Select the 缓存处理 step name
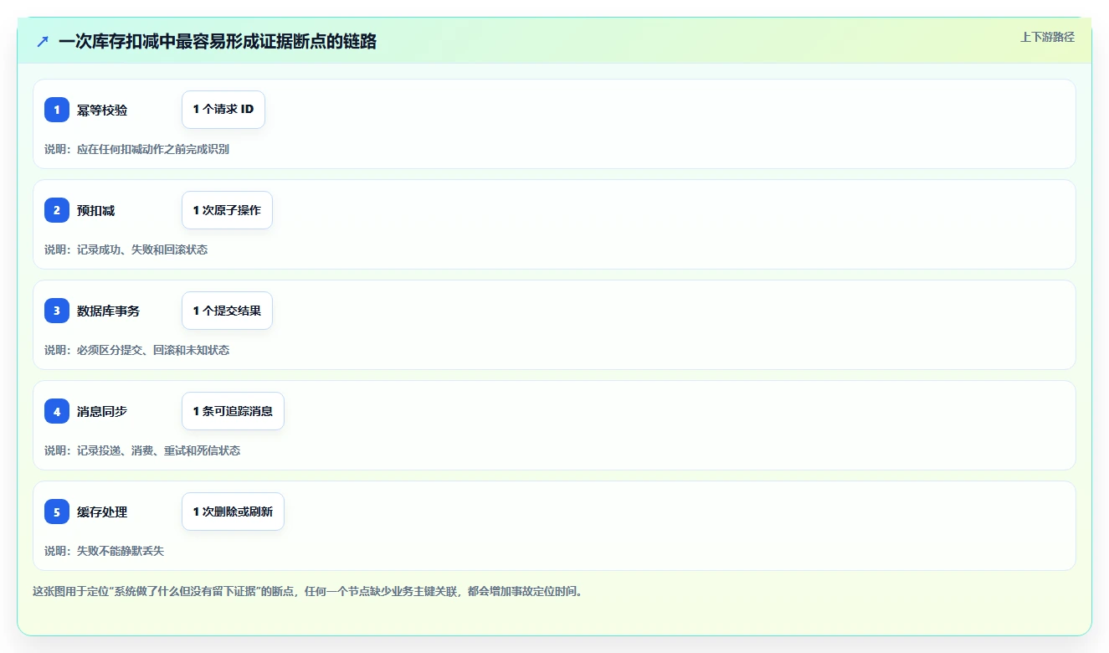 102,512
